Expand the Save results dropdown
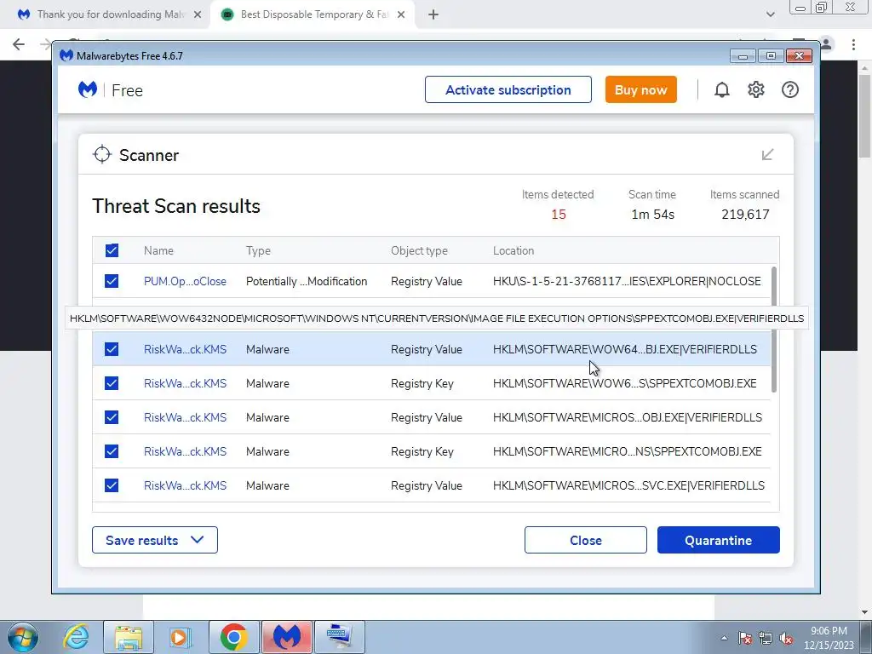 tap(155, 540)
